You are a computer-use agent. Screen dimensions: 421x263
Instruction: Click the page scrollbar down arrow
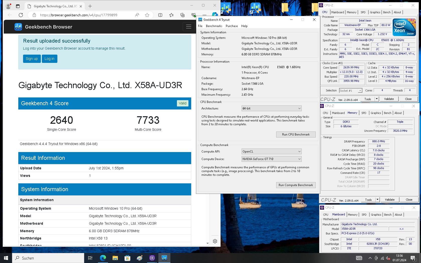pos(207,243)
